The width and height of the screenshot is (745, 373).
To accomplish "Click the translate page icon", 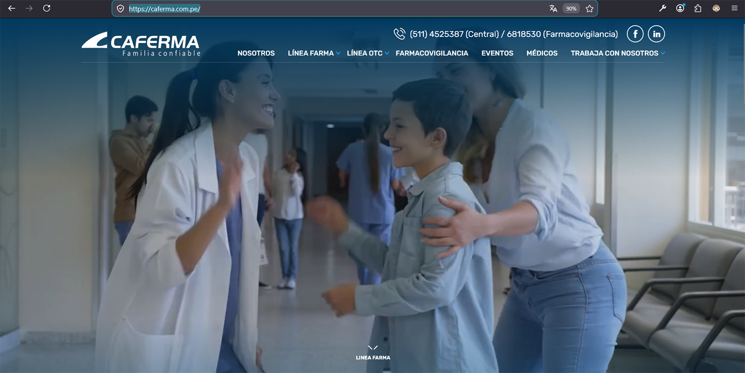I will pos(553,8).
